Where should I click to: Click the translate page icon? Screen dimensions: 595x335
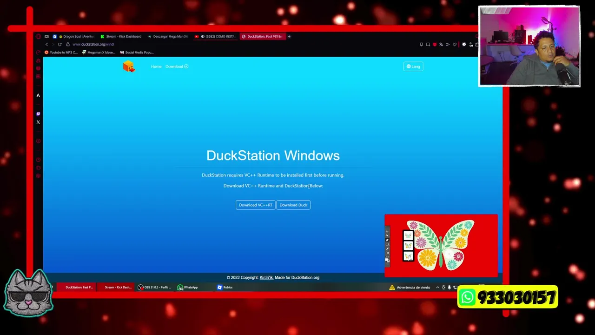point(441,45)
